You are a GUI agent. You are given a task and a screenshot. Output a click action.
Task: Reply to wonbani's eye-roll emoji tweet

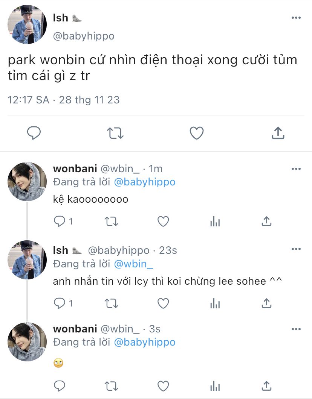(x=60, y=386)
